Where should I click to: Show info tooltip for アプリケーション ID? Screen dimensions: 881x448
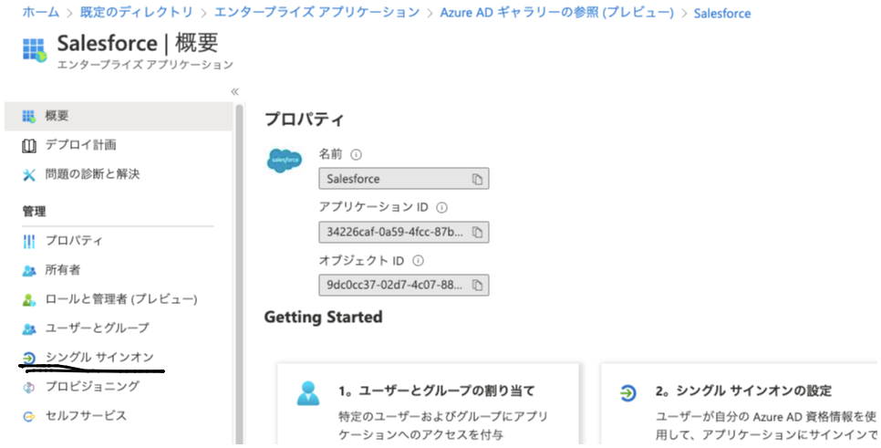(442, 207)
